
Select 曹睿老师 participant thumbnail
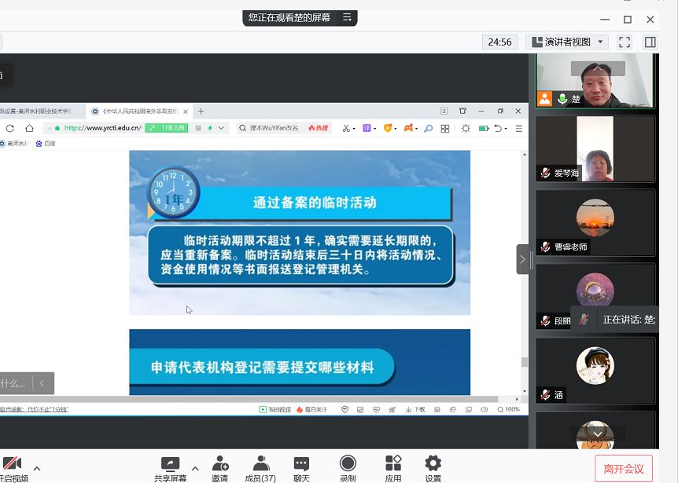[595, 222]
